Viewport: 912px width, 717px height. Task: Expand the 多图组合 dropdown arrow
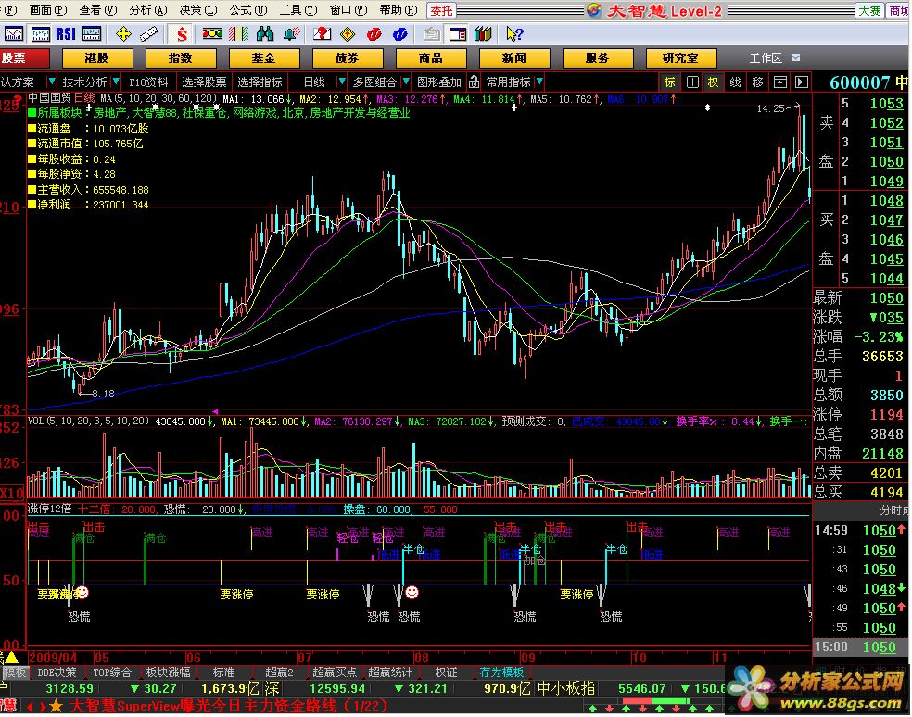[x=406, y=82]
